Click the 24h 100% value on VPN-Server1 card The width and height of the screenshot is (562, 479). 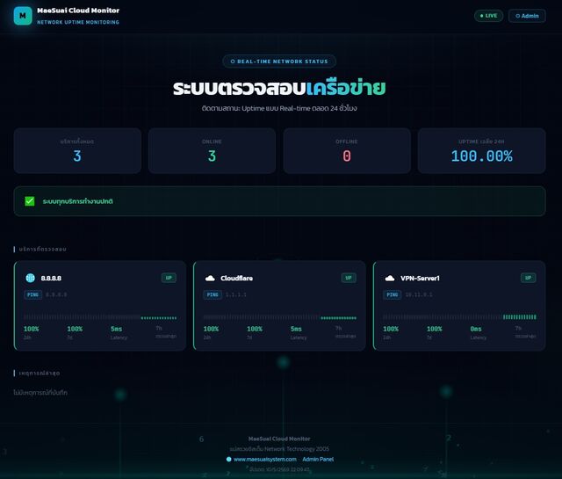tap(391, 329)
